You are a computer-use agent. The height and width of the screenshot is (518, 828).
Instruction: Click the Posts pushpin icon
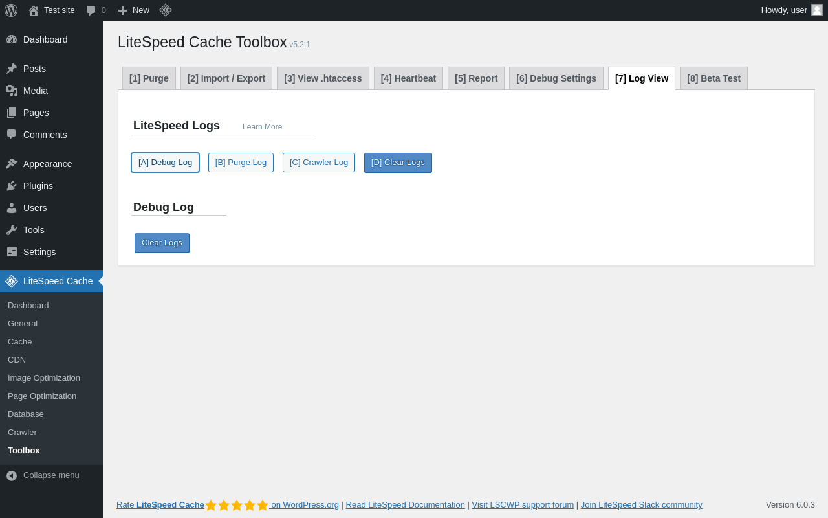[x=12, y=69]
